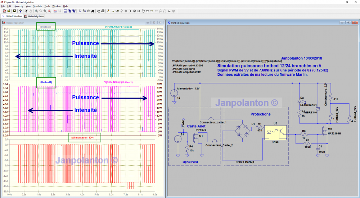
Task: Click the Print icon in toolbar
Action: tap(103, 11)
